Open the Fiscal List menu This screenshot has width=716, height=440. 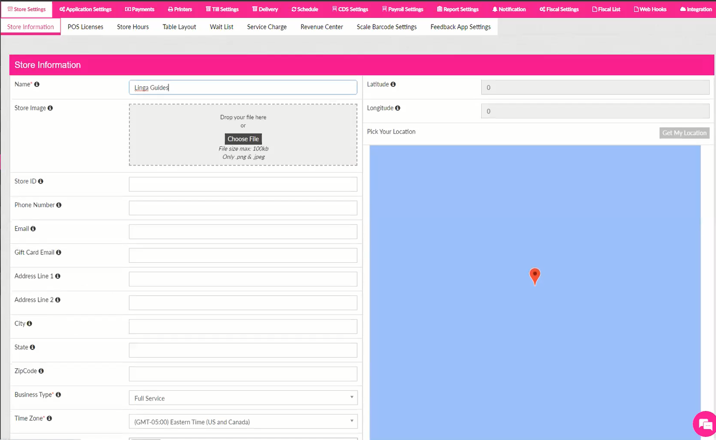click(x=606, y=9)
